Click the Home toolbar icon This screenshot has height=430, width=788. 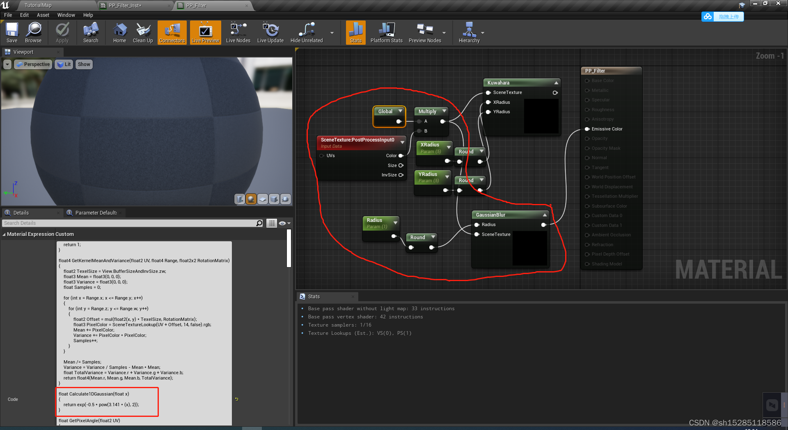tap(119, 32)
